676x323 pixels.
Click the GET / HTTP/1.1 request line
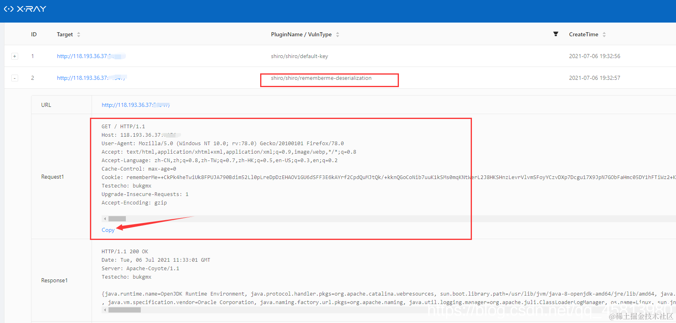(123, 126)
